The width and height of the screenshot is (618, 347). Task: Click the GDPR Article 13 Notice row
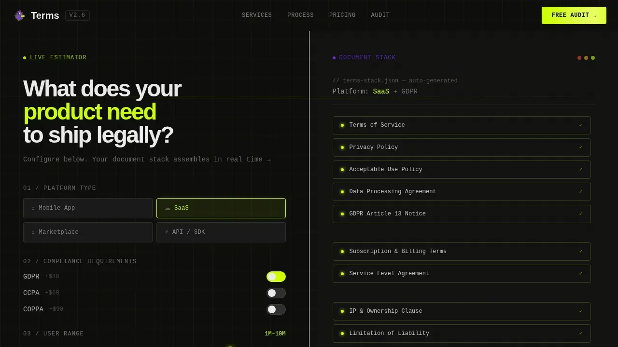tap(462, 214)
